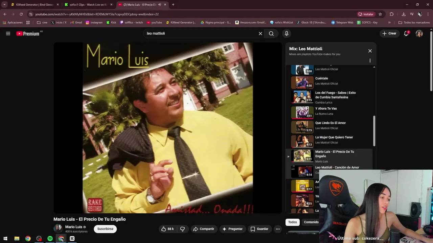
Task: Open Chrome from the taskbar
Action: (28, 239)
